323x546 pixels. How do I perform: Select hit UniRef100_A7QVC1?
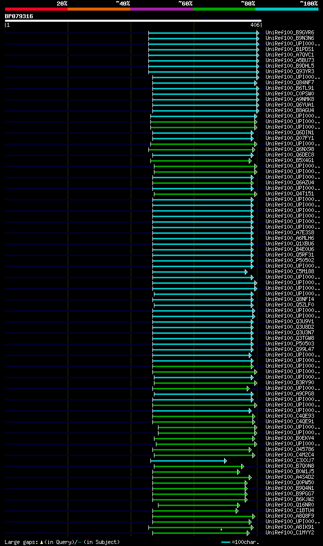(x=290, y=55)
